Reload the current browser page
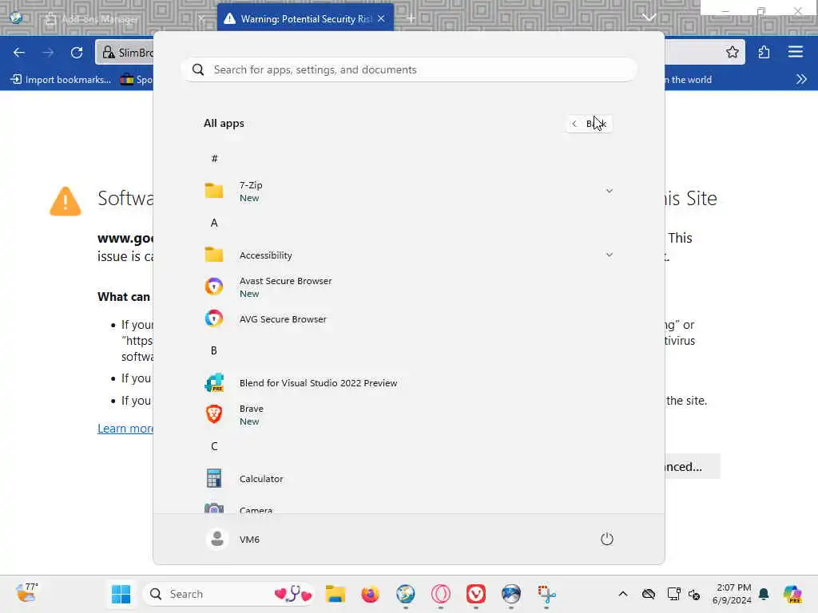 pyautogui.click(x=77, y=52)
